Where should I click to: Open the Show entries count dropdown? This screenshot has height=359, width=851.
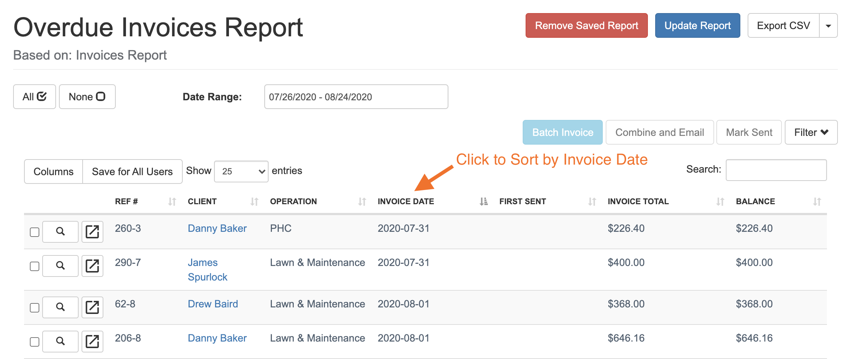coord(241,171)
